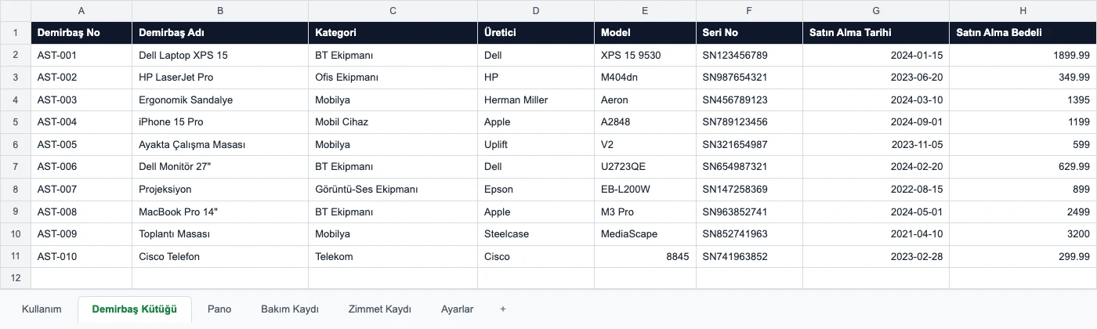Click the Model header cell

click(x=645, y=33)
